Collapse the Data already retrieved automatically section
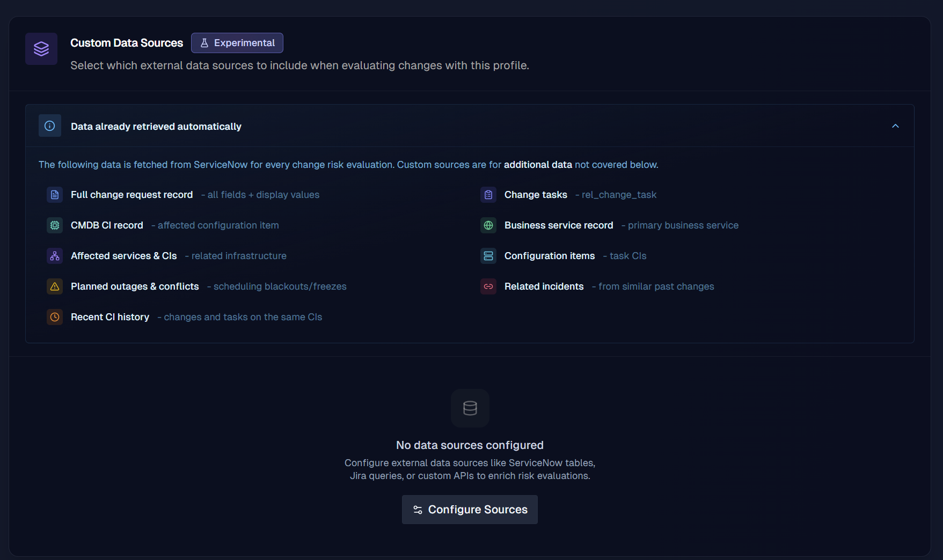Screen dimensions: 943x560 [895, 126]
